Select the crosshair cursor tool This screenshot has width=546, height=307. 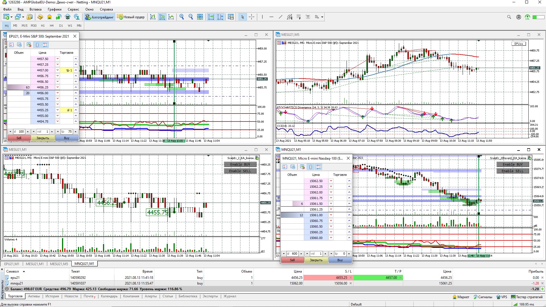[252, 17]
